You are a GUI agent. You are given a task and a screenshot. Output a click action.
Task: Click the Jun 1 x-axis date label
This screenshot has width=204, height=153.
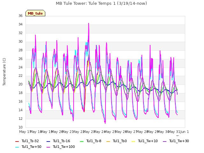(x=185, y=132)
